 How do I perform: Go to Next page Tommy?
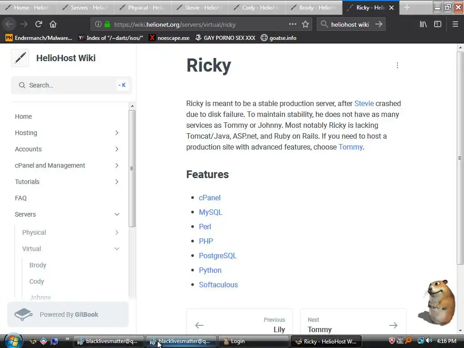click(x=353, y=322)
